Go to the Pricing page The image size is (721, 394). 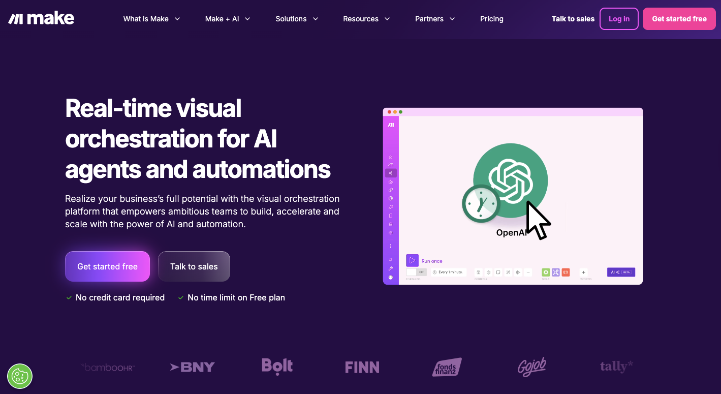coord(491,19)
